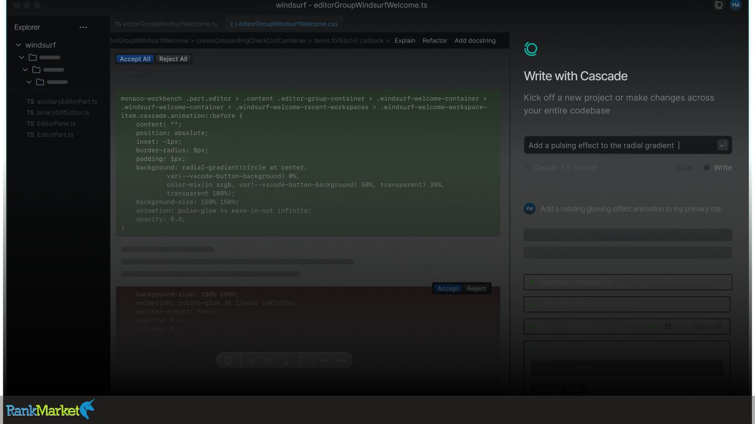This screenshot has height=424, width=755.
Task: Click the Accept All button
Action: [135, 59]
